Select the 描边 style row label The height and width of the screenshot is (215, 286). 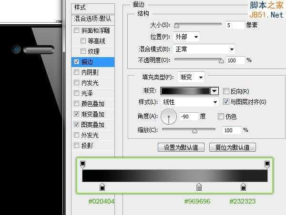(87, 62)
